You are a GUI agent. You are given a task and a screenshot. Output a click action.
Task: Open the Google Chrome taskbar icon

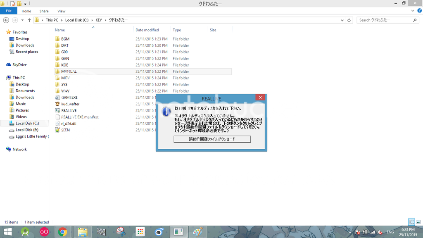pyautogui.click(x=63, y=232)
